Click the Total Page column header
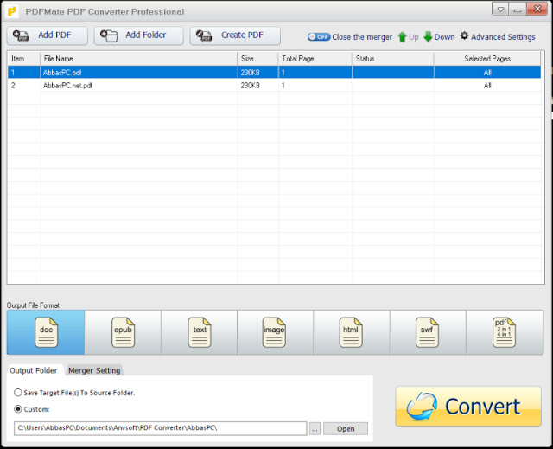Viewport: 553px width, 449px height. pos(315,59)
